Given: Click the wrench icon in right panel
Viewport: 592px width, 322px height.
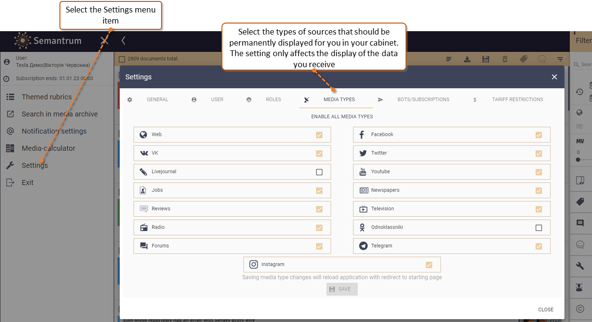Looking at the screenshot, I should [580, 266].
